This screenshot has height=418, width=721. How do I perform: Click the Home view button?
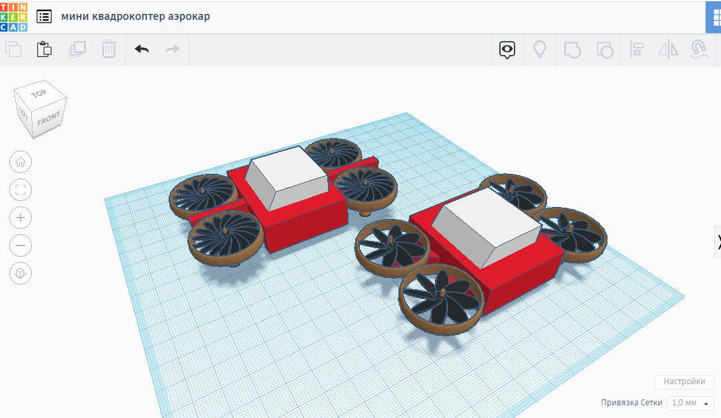point(21,162)
